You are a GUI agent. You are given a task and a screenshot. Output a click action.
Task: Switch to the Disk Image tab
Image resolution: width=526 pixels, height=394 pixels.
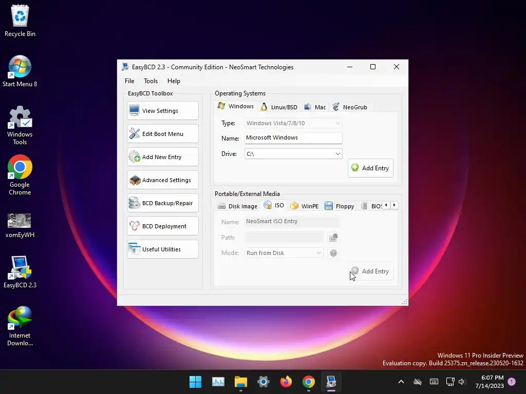point(237,206)
